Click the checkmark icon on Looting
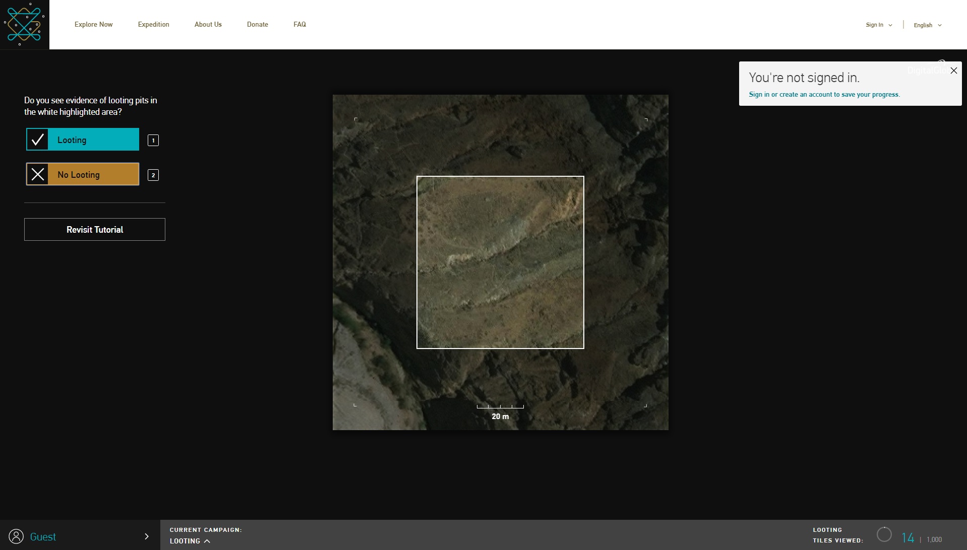967x550 pixels. 37,140
